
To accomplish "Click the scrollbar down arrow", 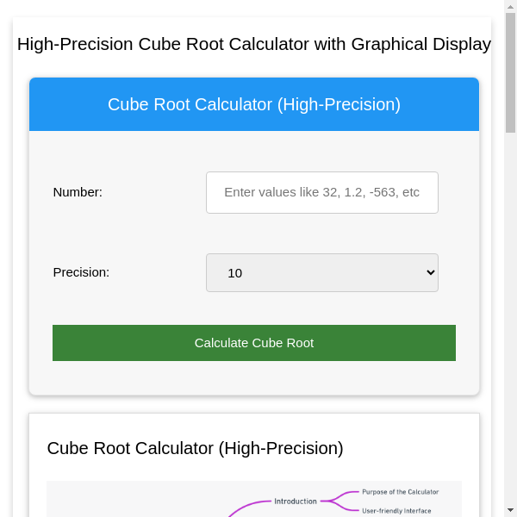I will (510, 510).
